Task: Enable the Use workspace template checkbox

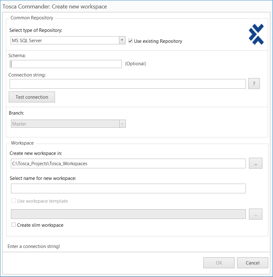Action: [x=13, y=201]
